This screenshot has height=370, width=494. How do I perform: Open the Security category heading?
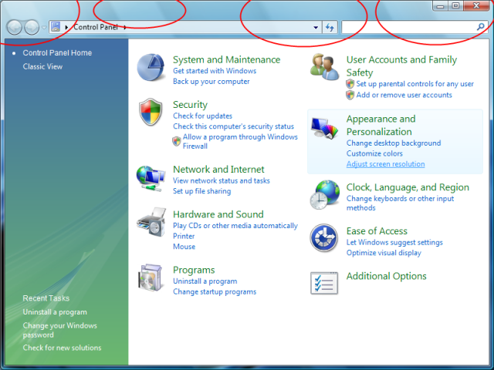[190, 105]
